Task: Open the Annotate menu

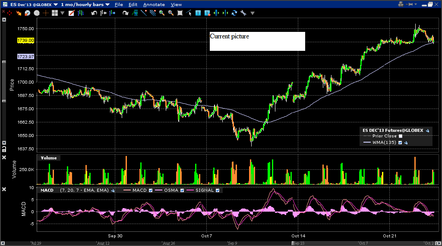Action: [154, 4]
